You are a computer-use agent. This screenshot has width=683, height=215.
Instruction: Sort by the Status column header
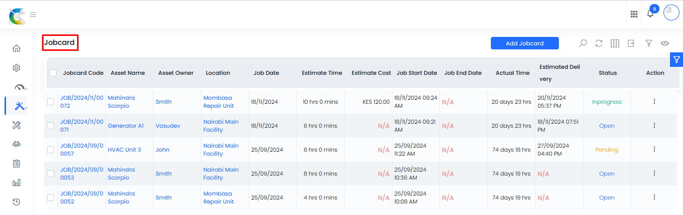click(x=608, y=73)
